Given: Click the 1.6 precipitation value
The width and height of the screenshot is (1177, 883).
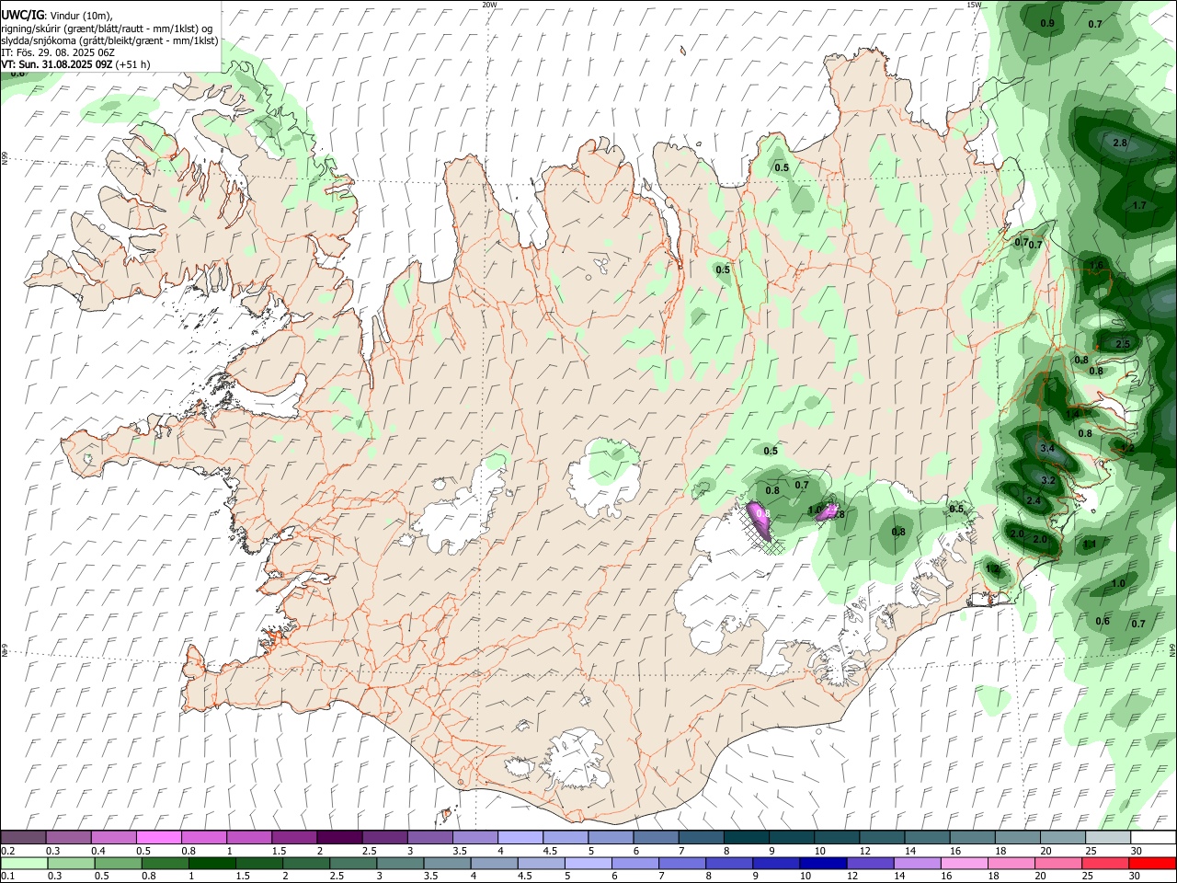Looking at the screenshot, I should [1096, 265].
